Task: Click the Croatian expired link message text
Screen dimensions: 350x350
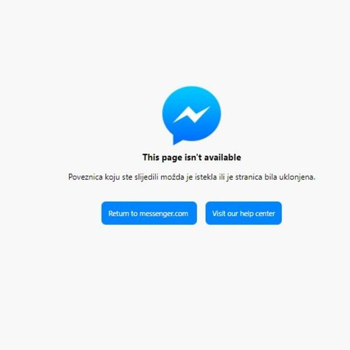Action: 192,177
